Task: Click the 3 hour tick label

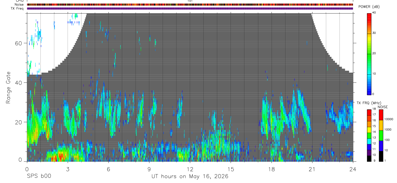Action: click(x=68, y=169)
